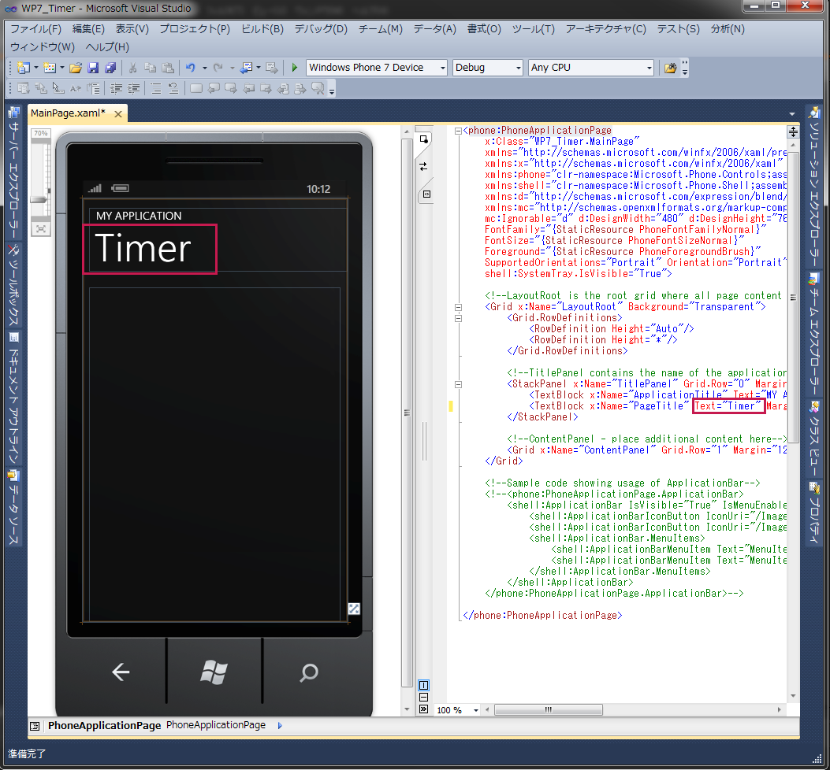
Task: Click the resize handle icon on phone design surface
Action: (354, 609)
